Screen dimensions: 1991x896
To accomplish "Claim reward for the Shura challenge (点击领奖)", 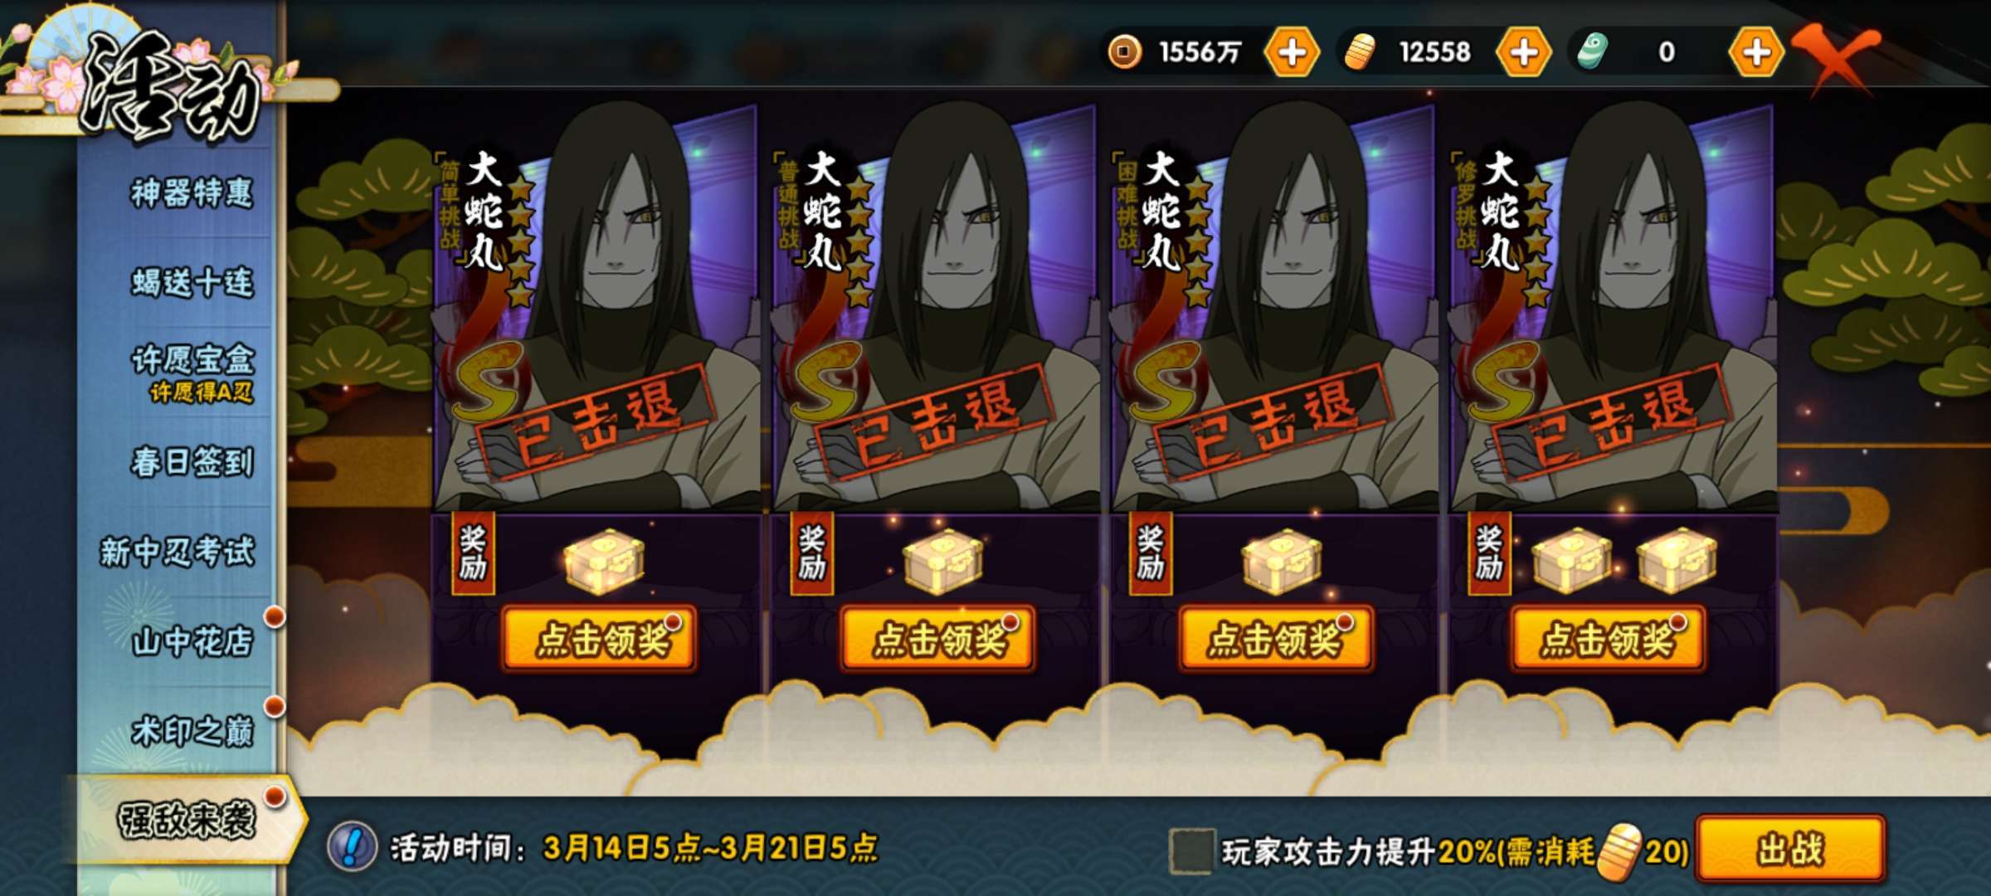I will 1608,638.
